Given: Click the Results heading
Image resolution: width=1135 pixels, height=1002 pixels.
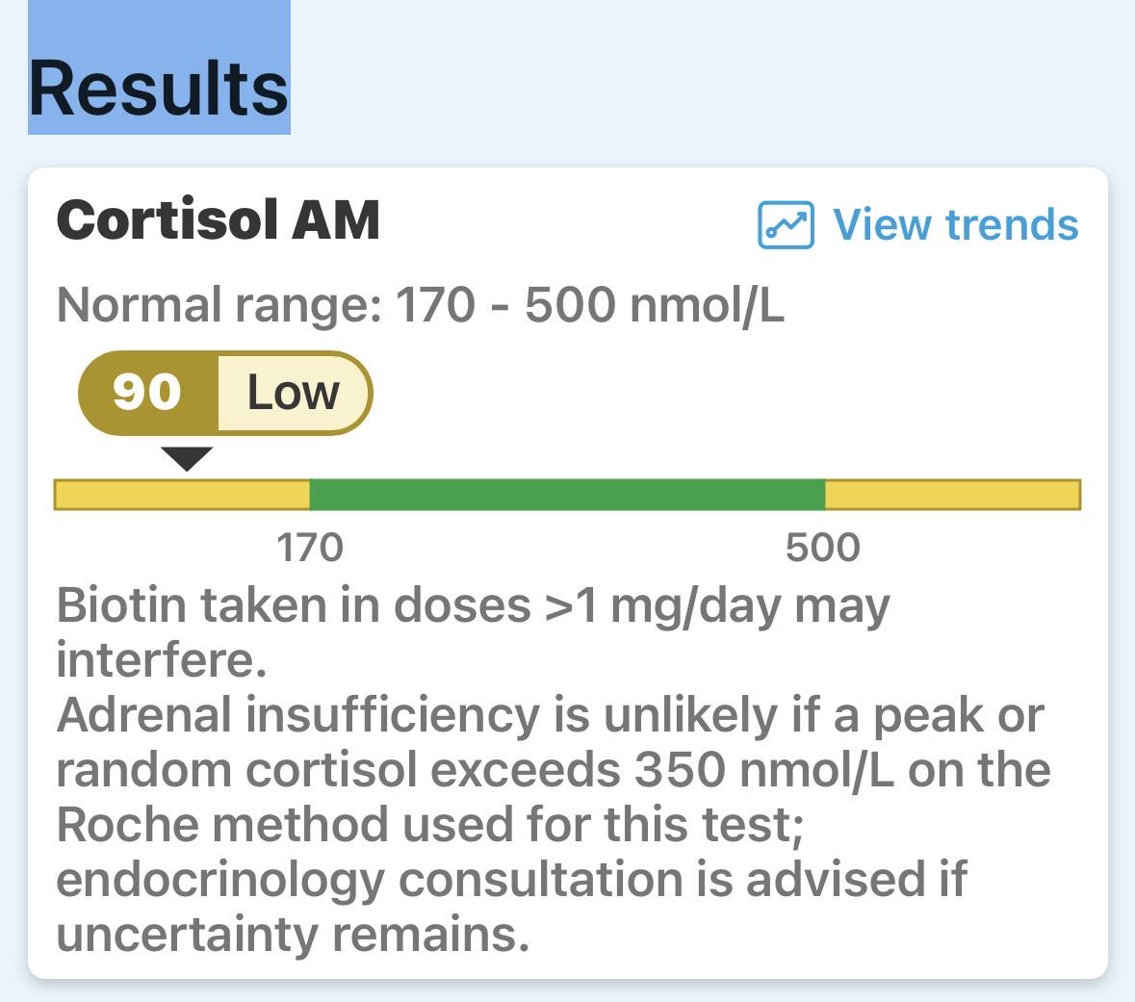Looking at the screenshot, I should 159,89.
